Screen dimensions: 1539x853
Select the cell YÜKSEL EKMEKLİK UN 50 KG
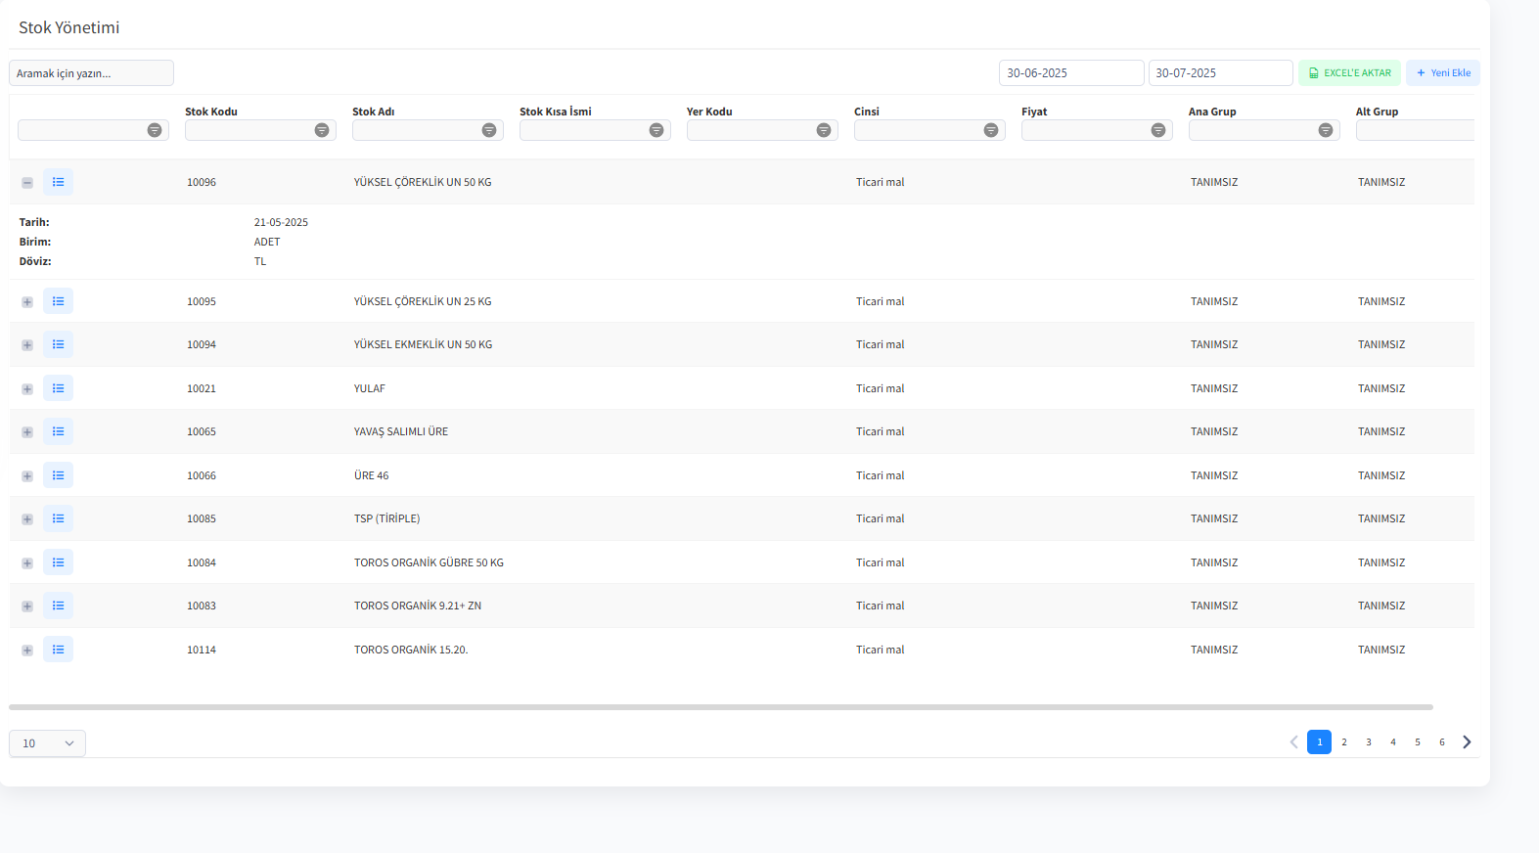(423, 344)
